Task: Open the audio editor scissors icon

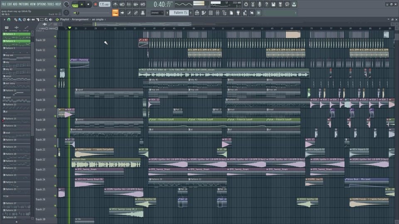Action: click(253, 4)
